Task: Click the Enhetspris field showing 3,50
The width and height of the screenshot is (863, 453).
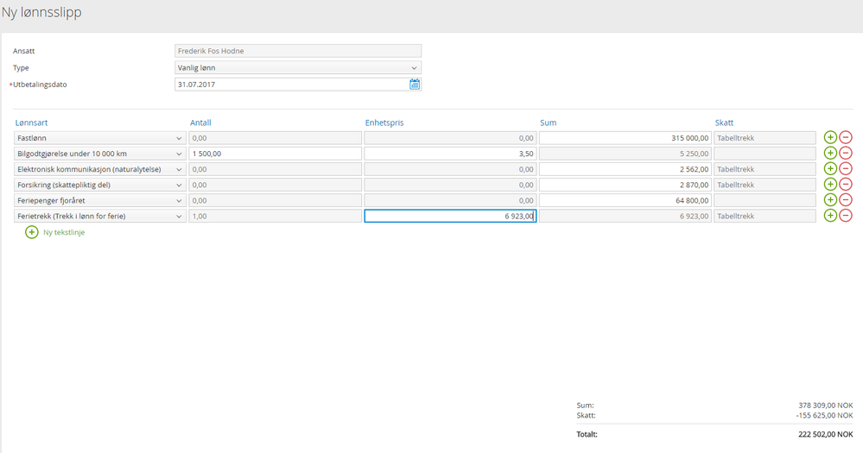Action: click(449, 154)
